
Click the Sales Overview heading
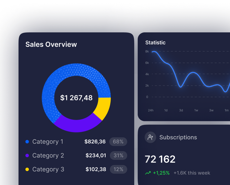(51, 45)
